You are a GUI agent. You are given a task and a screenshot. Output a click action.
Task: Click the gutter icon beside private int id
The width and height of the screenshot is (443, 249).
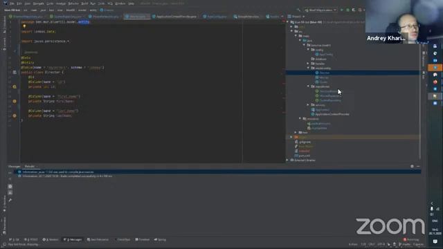(x=15, y=86)
